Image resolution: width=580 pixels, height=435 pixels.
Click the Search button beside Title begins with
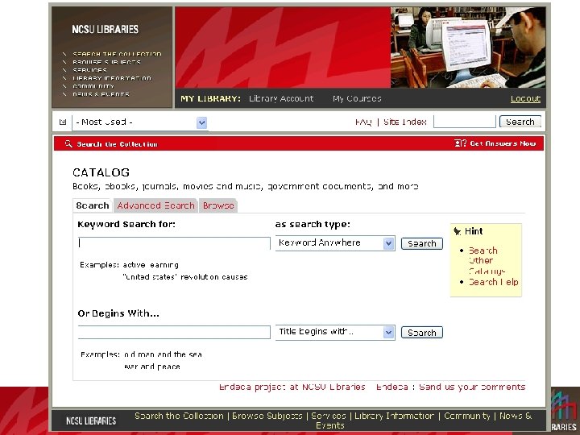click(x=421, y=333)
